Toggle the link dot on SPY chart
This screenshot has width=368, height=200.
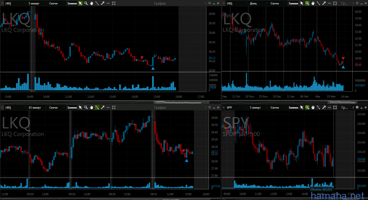pos(223,107)
